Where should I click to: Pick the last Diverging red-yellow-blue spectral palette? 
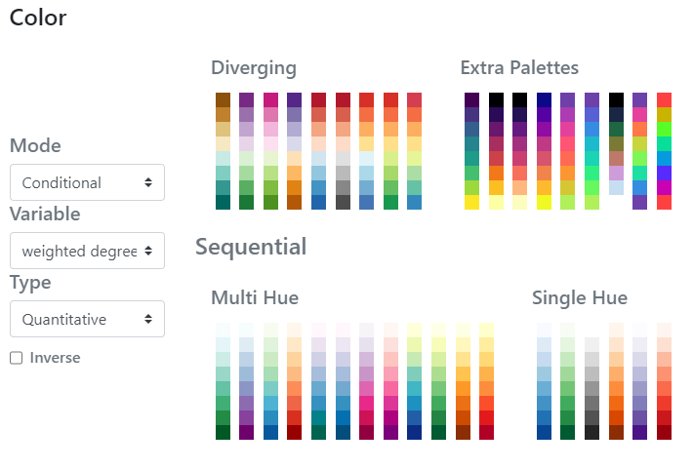click(x=414, y=151)
